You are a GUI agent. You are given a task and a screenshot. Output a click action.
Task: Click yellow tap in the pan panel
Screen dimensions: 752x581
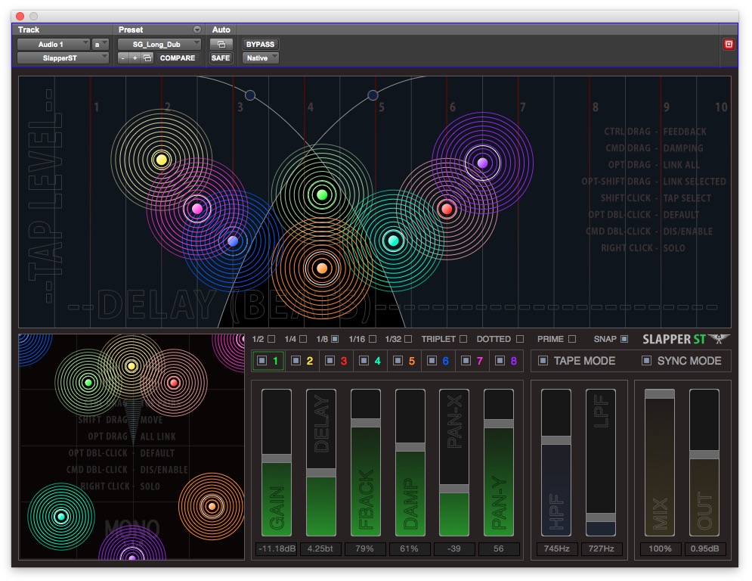point(131,366)
